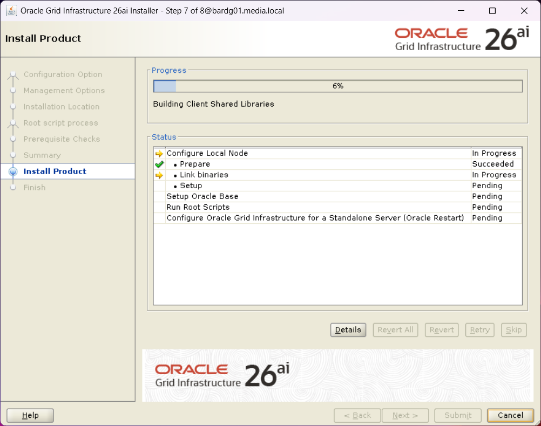The width and height of the screenshot is (541, 426).
Task: Click the yellow arrow beside Link binaries
Action: point(159,175)
